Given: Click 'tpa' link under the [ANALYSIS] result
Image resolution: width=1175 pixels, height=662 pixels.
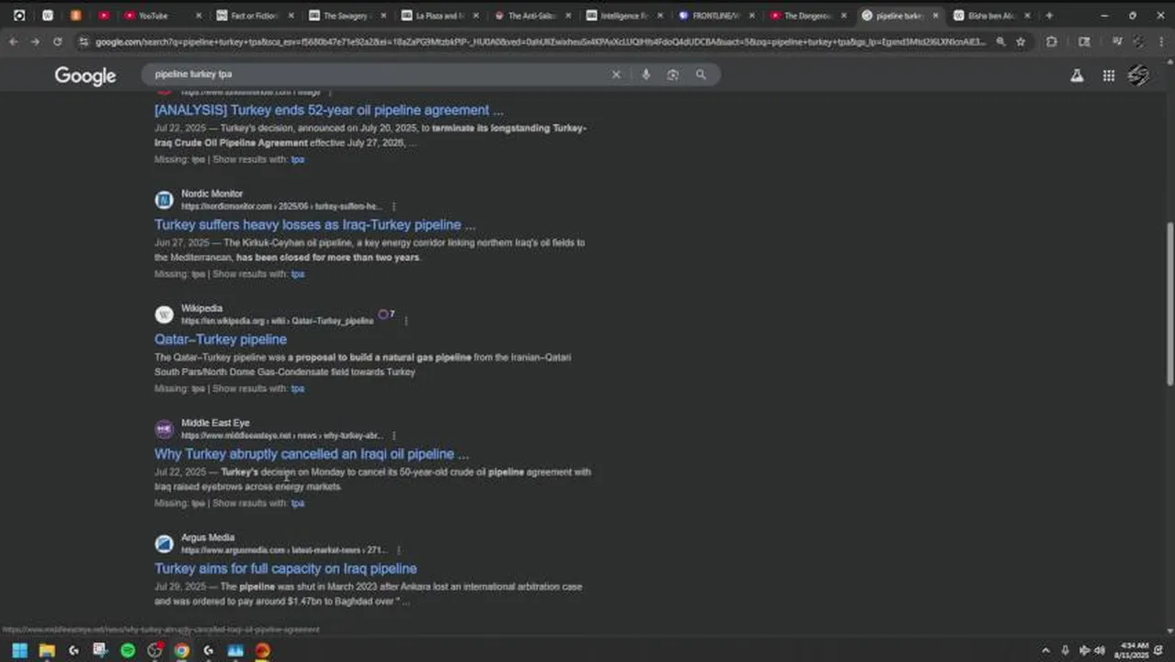Looking at the screenshot, I should click(297, 159).
